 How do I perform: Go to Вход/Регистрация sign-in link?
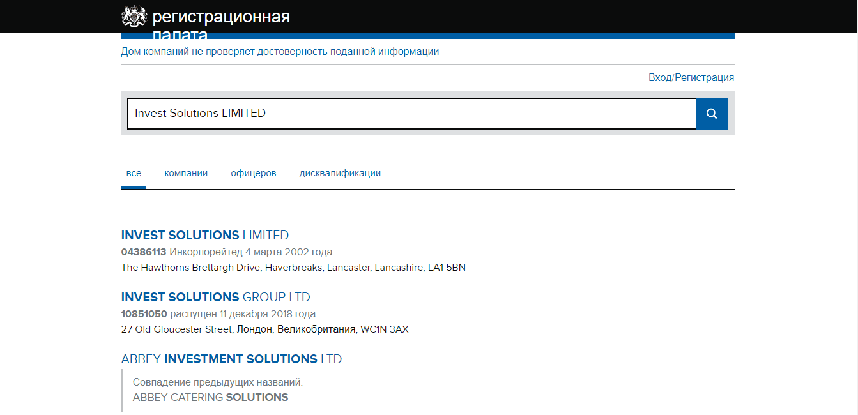click(691, 78)
